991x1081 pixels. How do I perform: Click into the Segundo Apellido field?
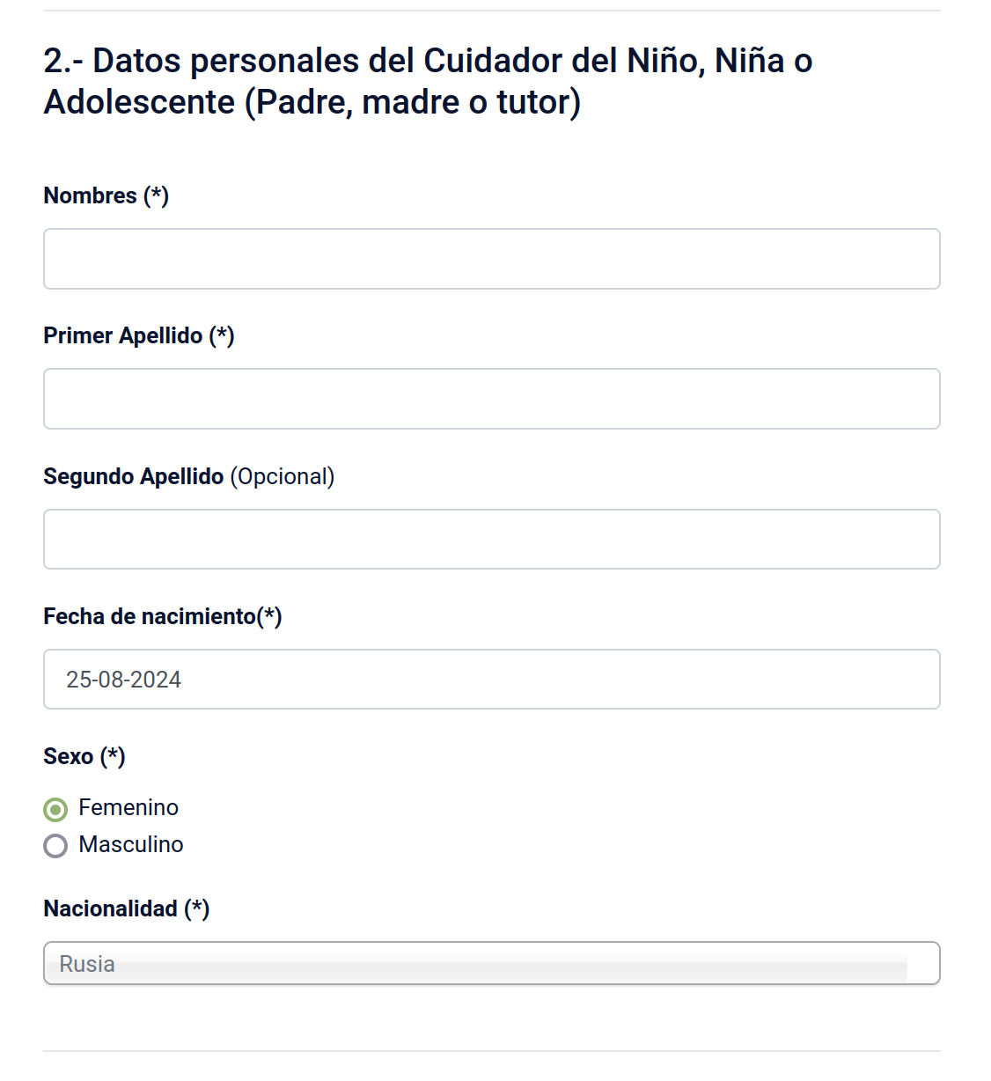(491, 539)
